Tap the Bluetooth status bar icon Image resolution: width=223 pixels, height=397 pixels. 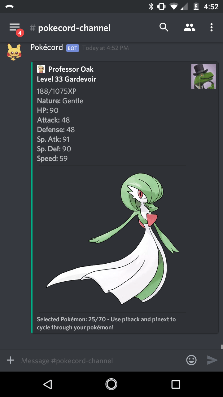pyautogui.click(x=151, y=7)
